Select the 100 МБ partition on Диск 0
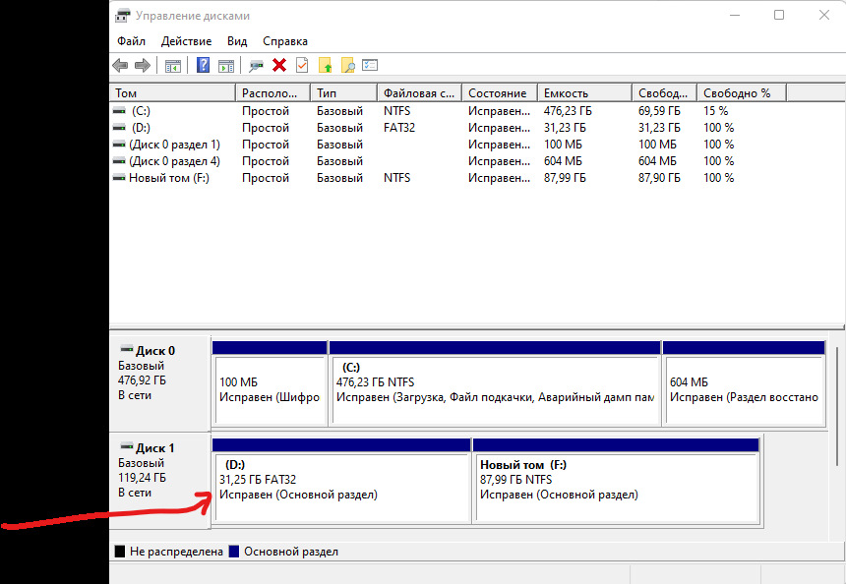Screen dimensions: 846x584 (270, 383)
